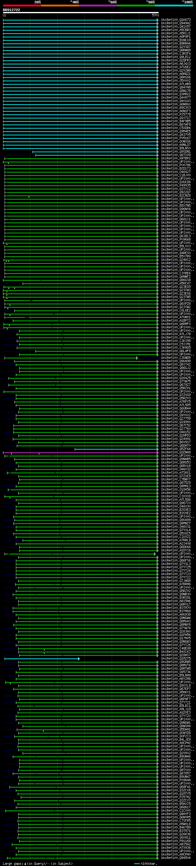The width and height of the screenshot is (196, 866).
Task: Open the last hit UniRef100_Q94504
Action: click(175, 858)
